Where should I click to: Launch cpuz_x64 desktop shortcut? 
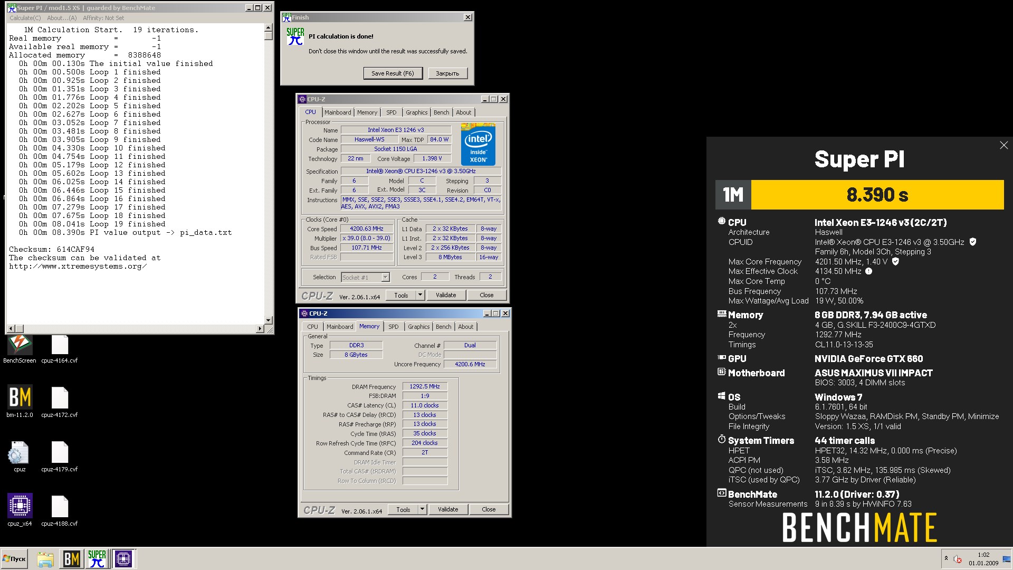pyautogui.click(x=20, y=510)
